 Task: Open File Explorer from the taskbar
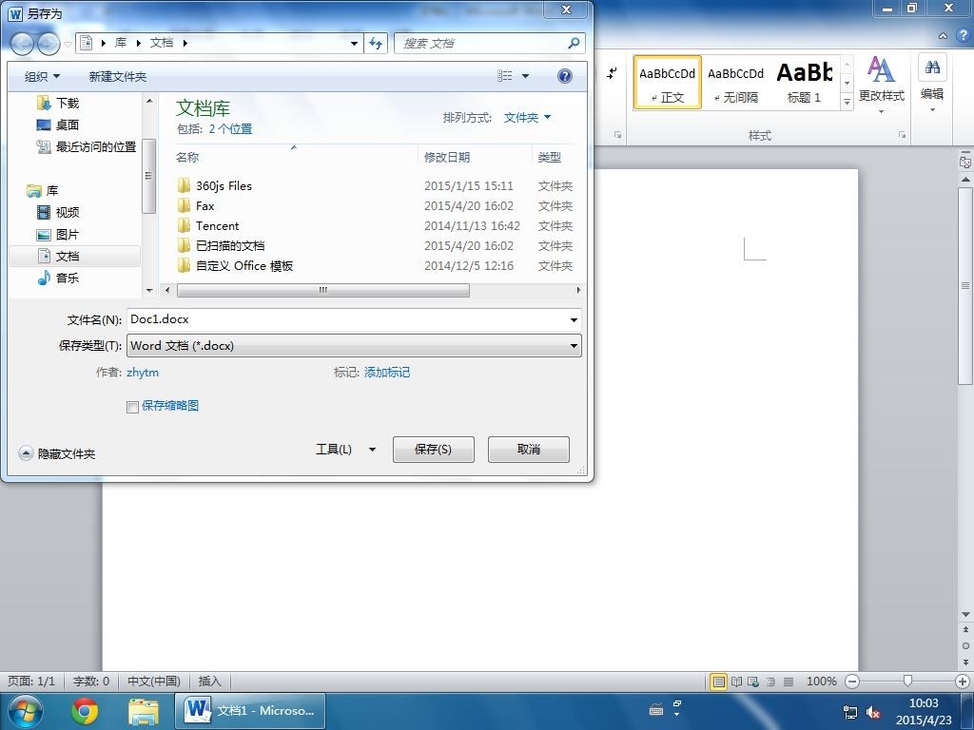144,711
